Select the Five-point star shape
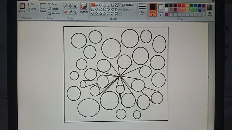Screen dimensions: 232x130 [101, 13]
